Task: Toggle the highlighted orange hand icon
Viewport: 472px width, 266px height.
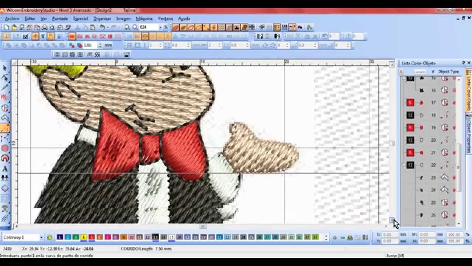Action: (x=35, y=36)
